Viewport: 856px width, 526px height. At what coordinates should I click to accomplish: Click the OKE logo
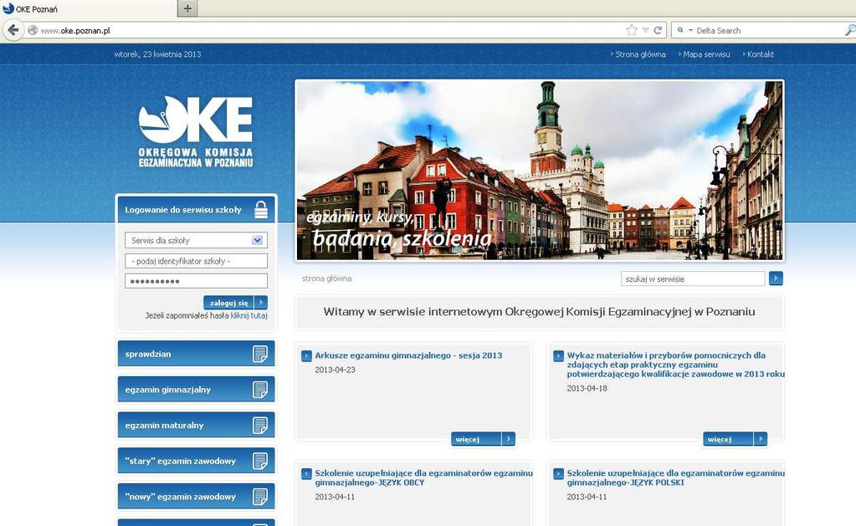(x=196, y=131)
